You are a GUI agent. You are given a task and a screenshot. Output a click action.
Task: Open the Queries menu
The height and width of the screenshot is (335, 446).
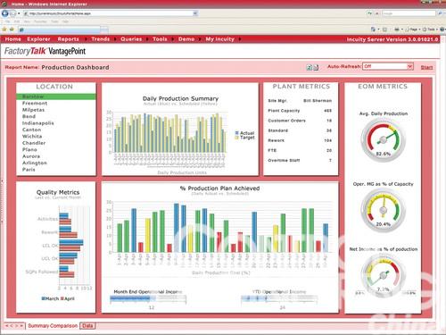tap(131, 39)
